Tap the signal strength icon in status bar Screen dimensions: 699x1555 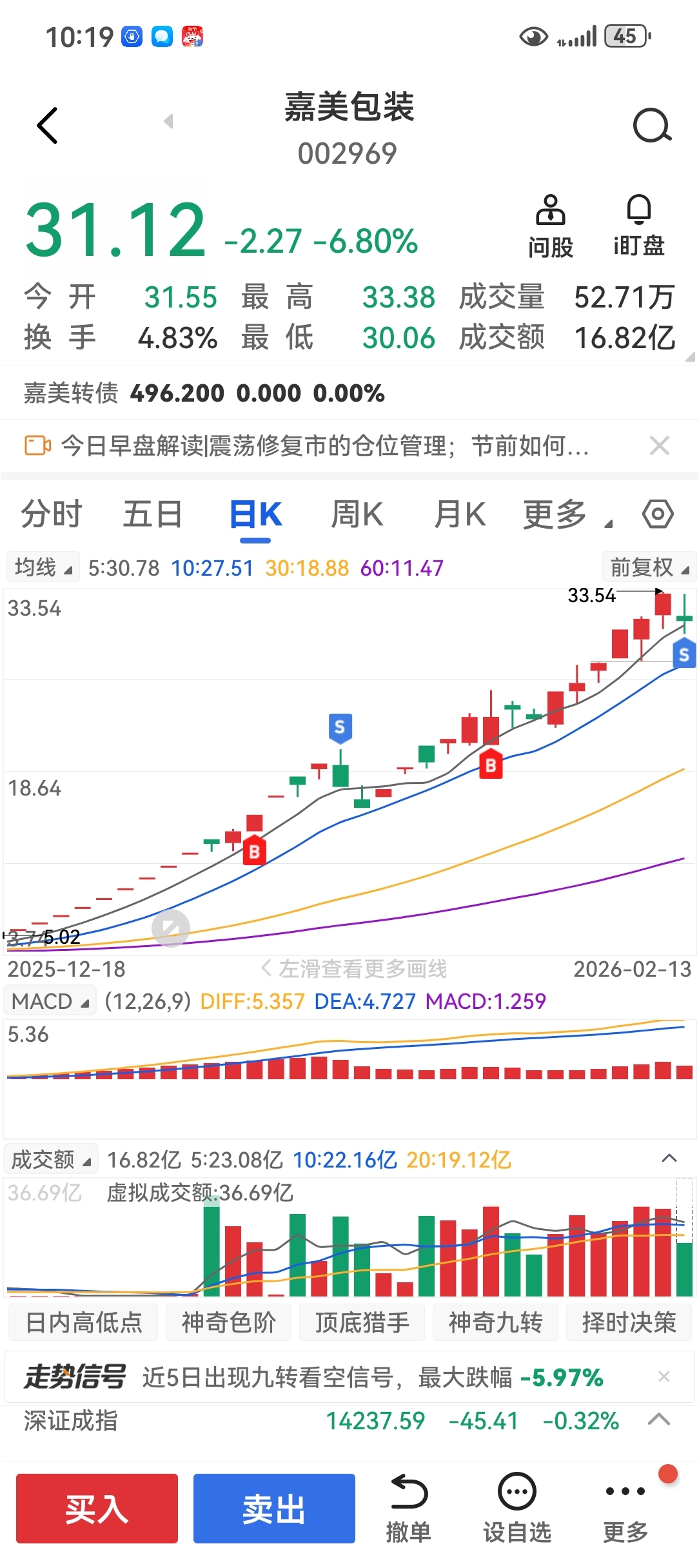pyautogui.click(x=577, y=36)
